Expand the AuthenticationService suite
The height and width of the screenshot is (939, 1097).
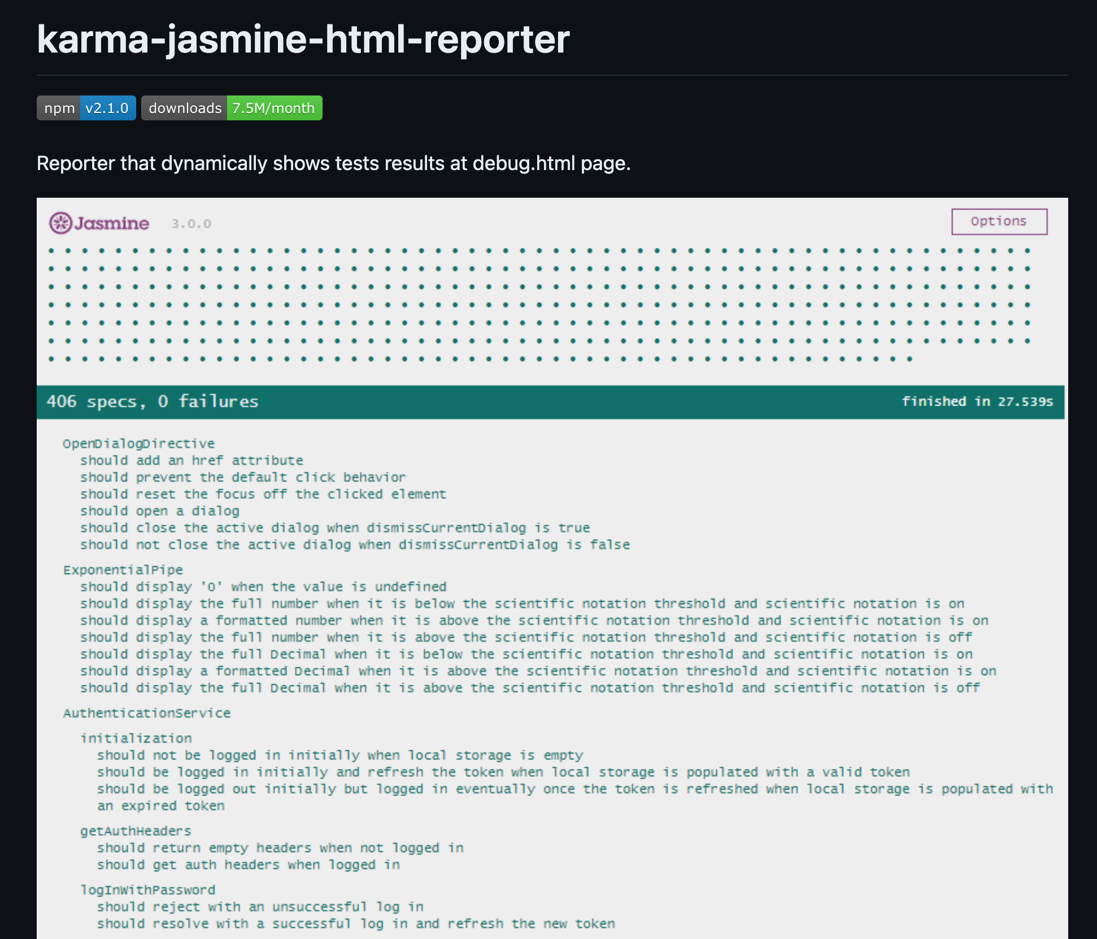(147, 713)
